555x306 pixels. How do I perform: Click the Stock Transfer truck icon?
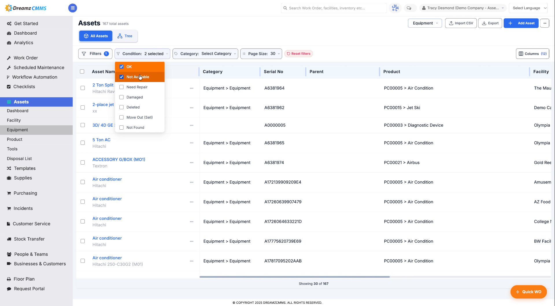tap(9, 239)
